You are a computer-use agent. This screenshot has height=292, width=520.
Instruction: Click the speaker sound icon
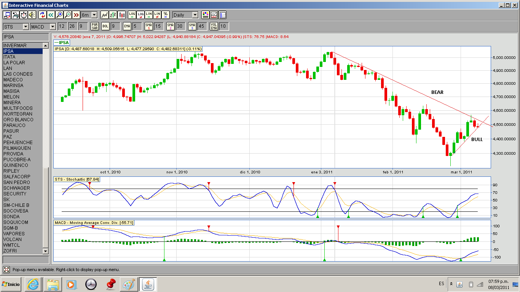pos(32,15)
